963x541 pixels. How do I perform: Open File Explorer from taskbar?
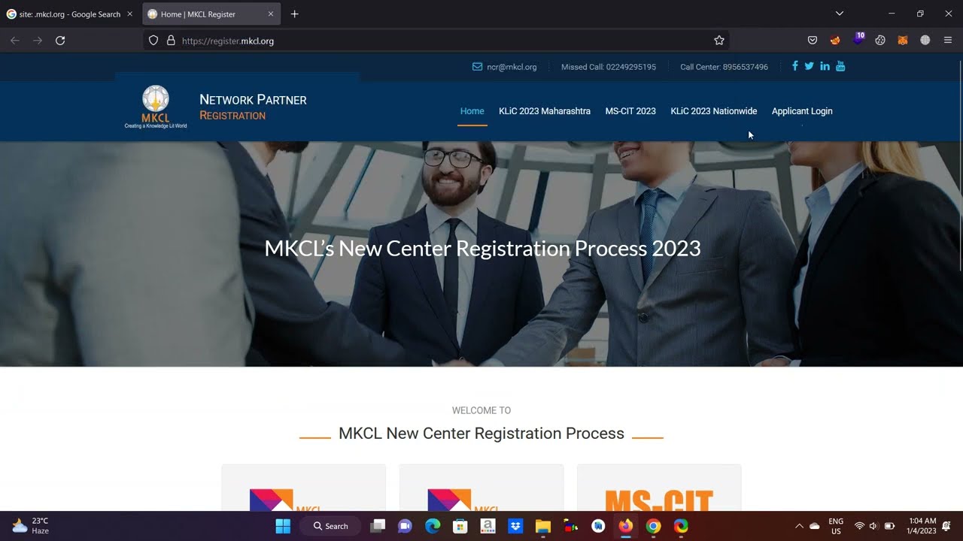542,526
